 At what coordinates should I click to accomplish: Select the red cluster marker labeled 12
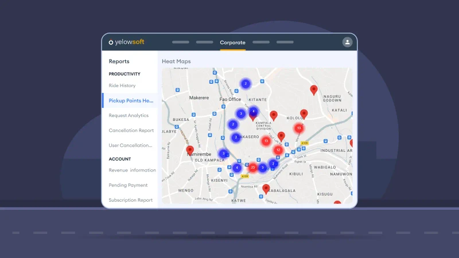[x=278, y=150]
